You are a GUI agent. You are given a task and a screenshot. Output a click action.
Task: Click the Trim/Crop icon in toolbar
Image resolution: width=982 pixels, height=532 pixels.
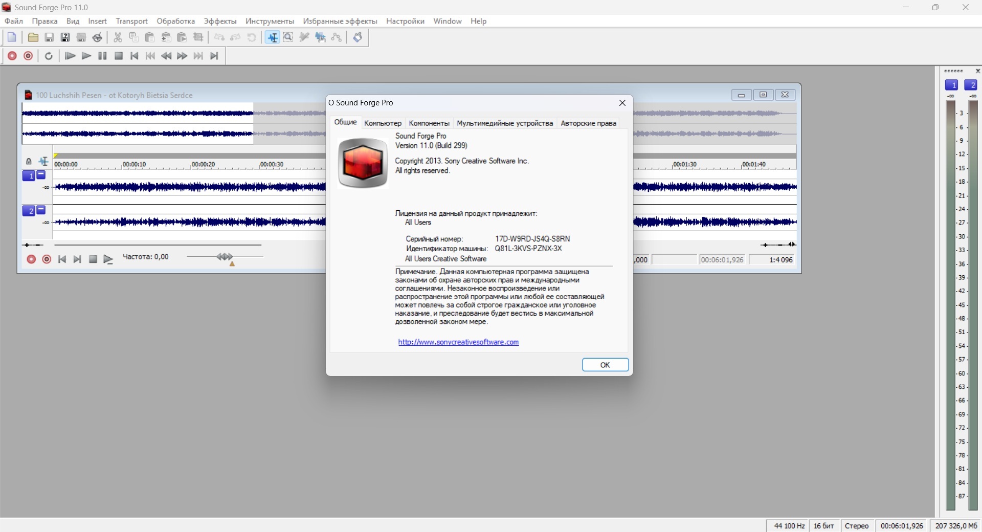point(198,37)
